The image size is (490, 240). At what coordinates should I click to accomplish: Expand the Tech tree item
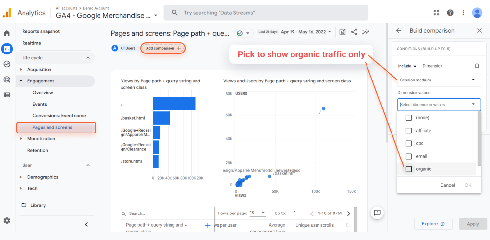21,188
